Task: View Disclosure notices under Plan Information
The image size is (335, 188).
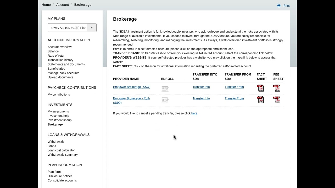Action: tap(60, 176)
